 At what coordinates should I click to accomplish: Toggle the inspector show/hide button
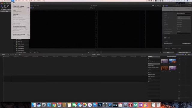(x=184, y=3)
